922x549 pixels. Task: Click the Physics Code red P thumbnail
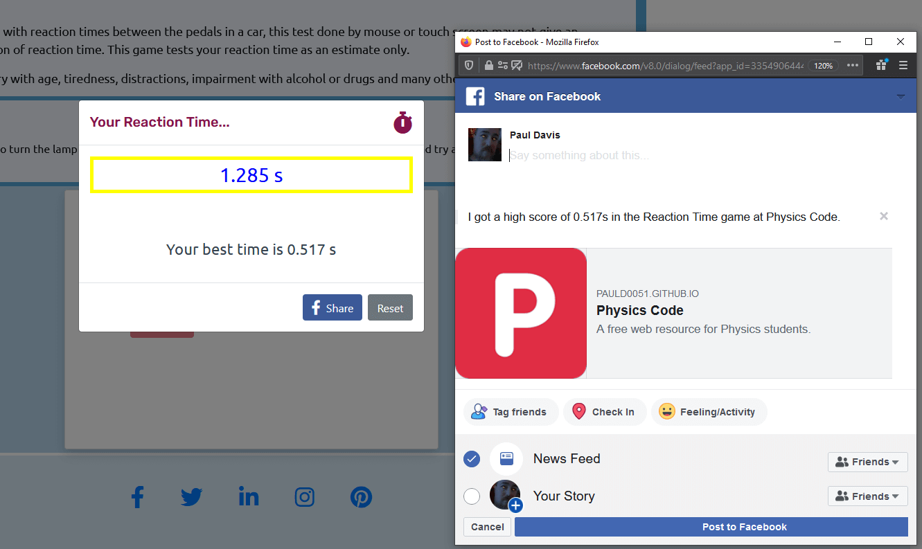pyautogui.click(x=521, y=313)
